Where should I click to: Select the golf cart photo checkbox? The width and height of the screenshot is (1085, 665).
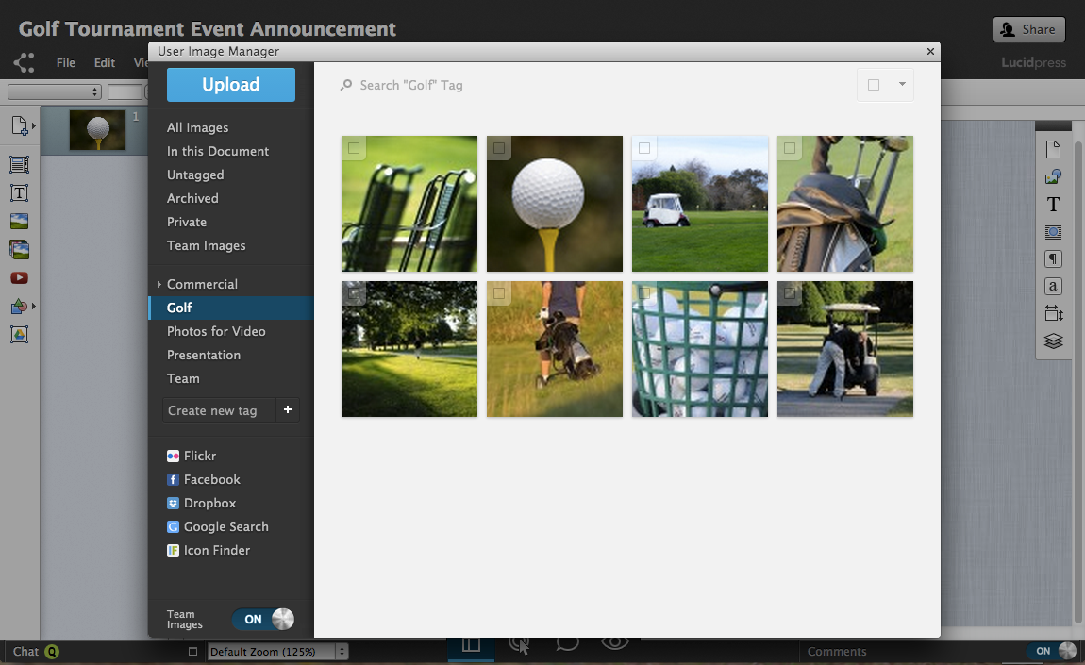[x=644, y=148]
